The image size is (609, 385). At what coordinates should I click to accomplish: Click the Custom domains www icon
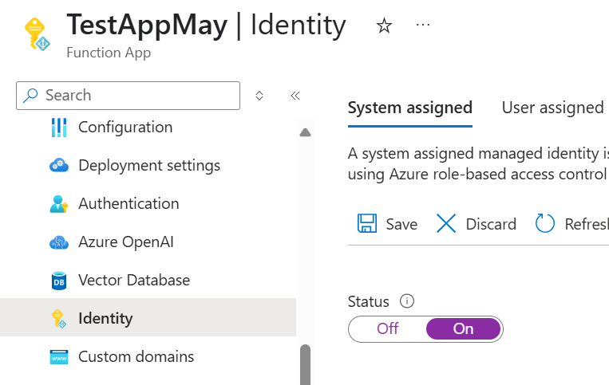pos(59,357)
